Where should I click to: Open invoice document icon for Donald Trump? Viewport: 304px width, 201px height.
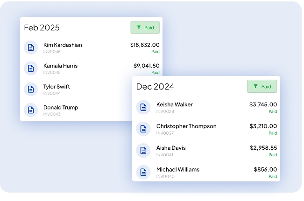31,110
